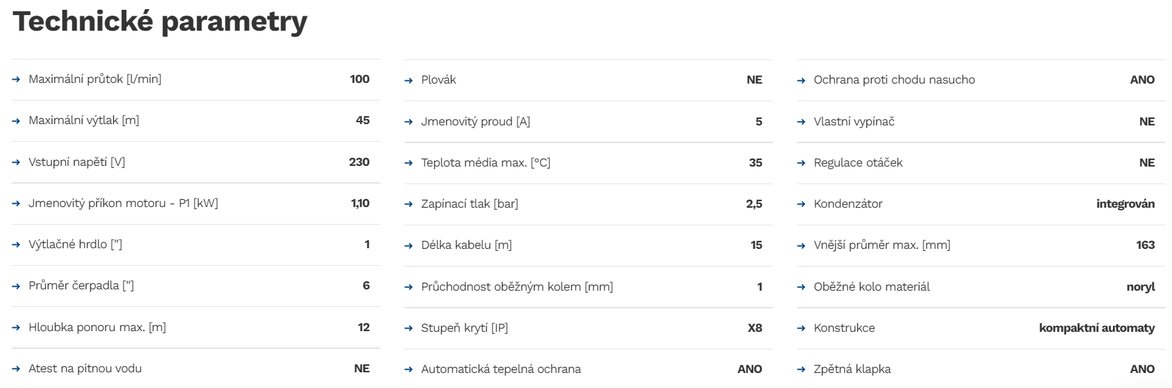Click the Vstupní napětí value 230
The width and height of the screenshot is (1172, 388).
click(359, 162)
